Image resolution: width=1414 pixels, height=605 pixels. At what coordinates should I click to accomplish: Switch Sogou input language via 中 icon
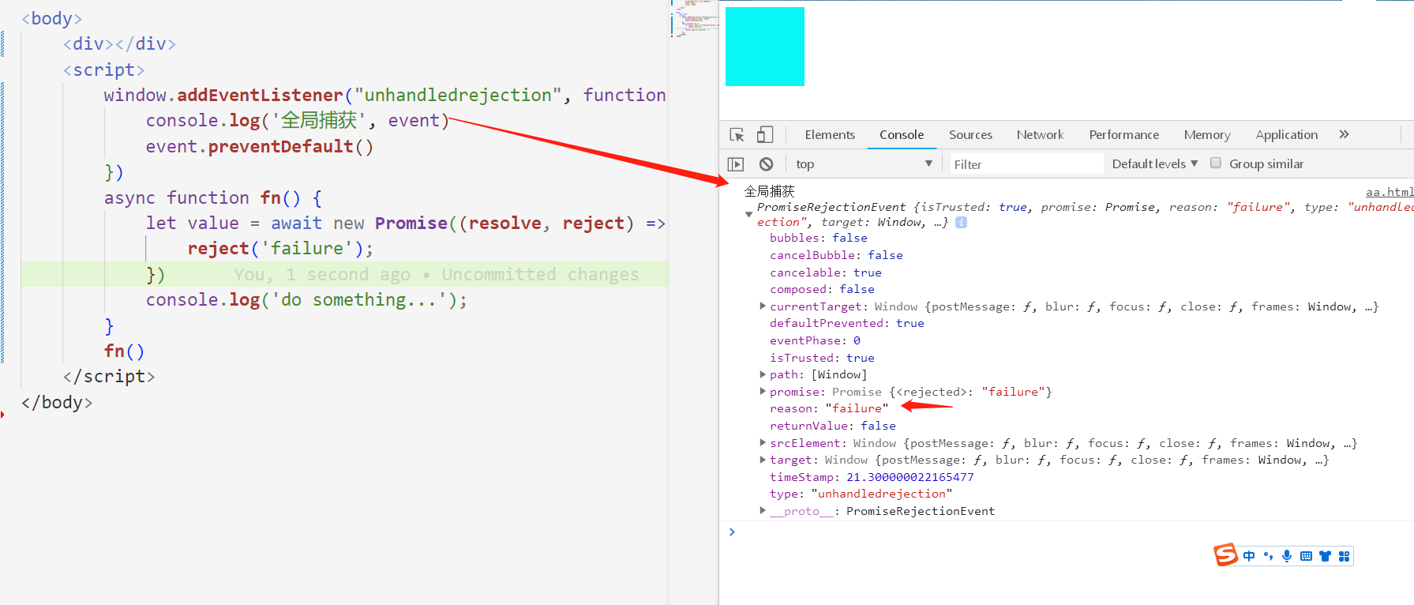(x=1249, y=556)
